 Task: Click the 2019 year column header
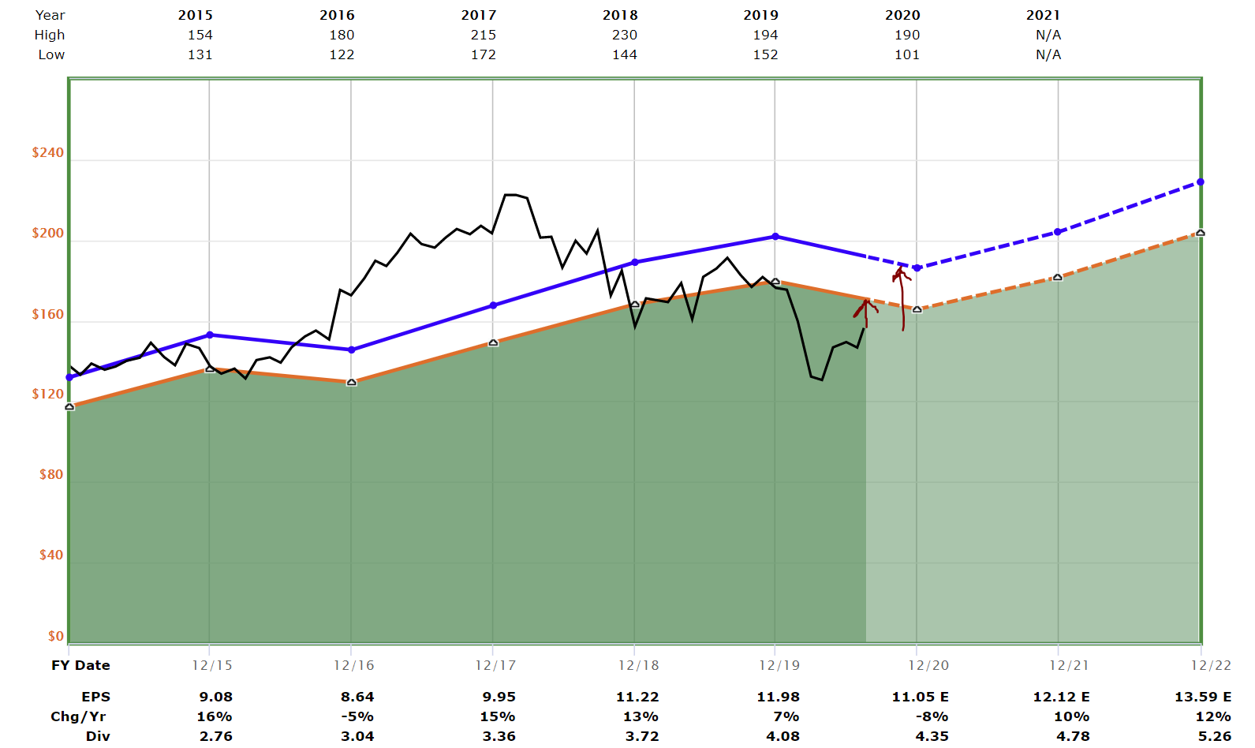(761, 15)
